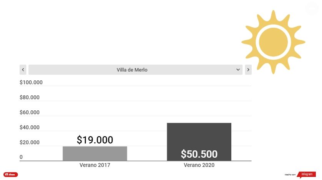Open the Villa de Merlo dropdown
This screenshot has width=322, height=180.
[135, 70]
